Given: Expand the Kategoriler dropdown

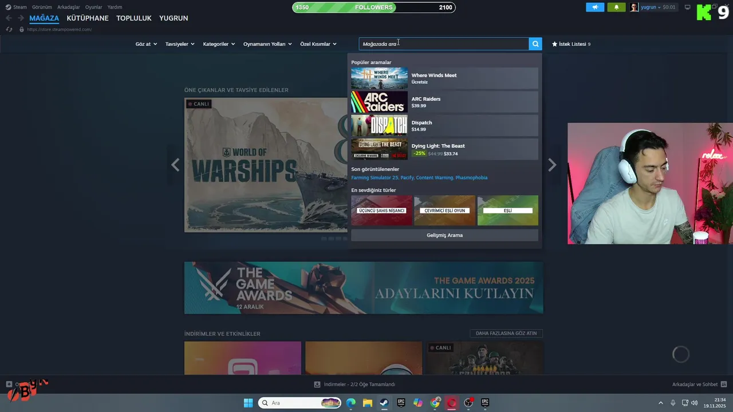Looking at the screenshot, I should [219, 44].
